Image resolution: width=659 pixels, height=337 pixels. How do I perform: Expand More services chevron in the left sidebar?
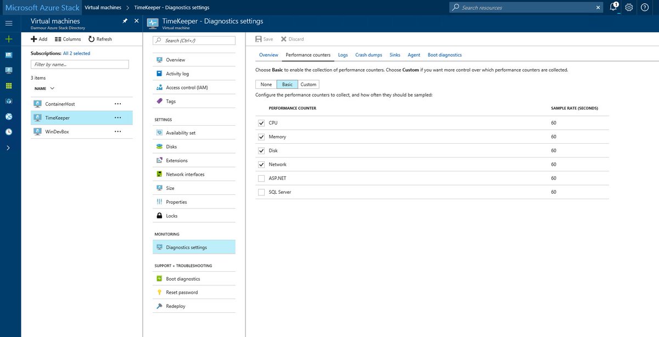click(9, 148)
